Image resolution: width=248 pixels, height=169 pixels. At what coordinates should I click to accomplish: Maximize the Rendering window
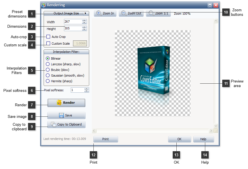(210, 5)
